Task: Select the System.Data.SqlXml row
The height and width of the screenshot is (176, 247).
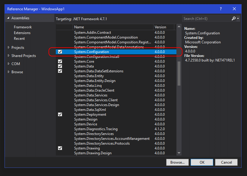Action: [116, 110]
